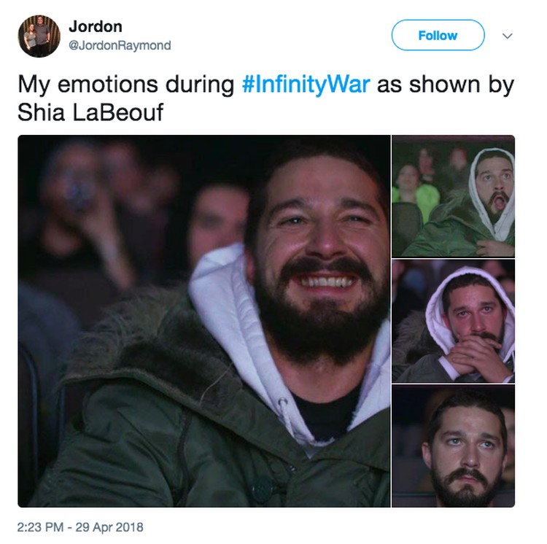Open the shocked open-mouth hooded man thumbnail
547x544 pixels.
coord(453,196)
